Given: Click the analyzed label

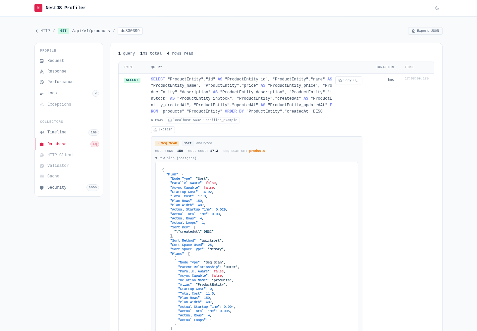Looking at the screenshot, I should pyautogui.click(x=204, y=144).
